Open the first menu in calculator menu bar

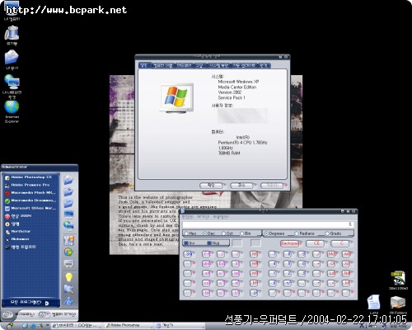(188, 217)
